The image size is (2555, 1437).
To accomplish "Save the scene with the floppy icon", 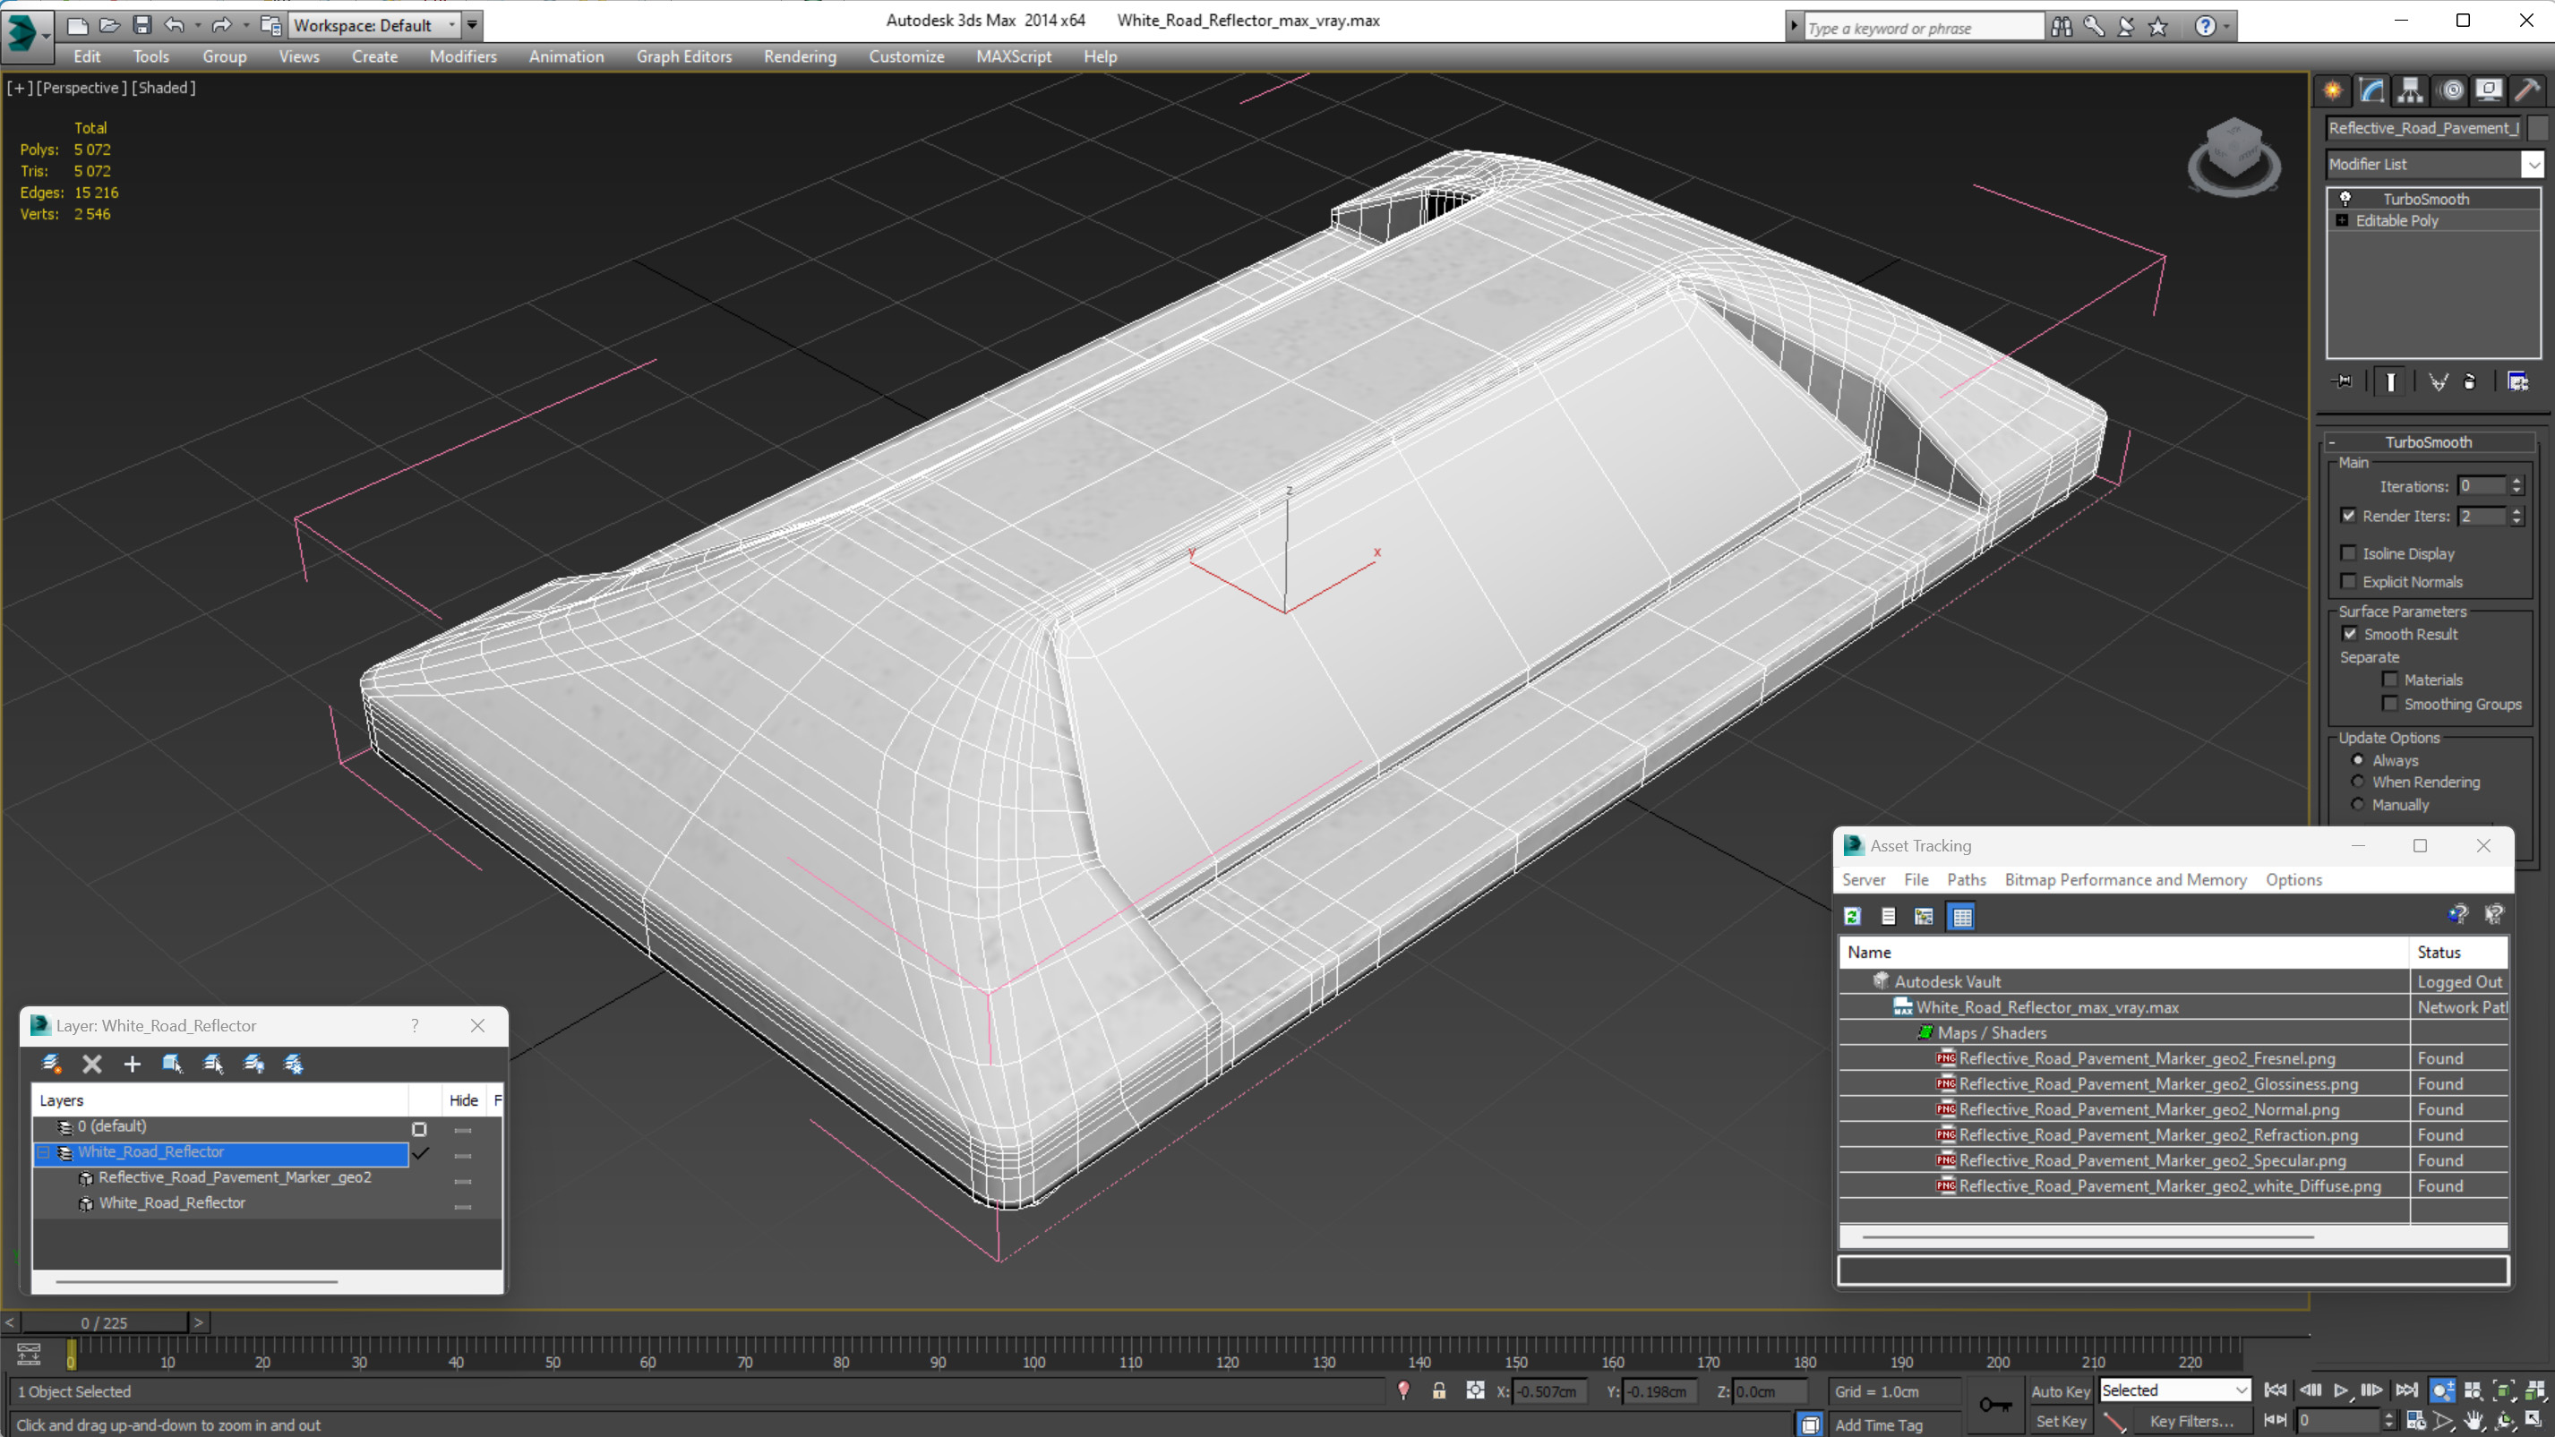I will 141,25.
